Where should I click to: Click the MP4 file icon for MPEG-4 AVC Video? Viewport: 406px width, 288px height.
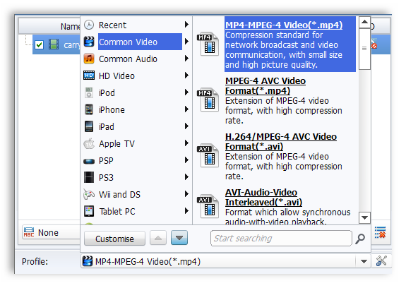click(x=208, y=100)
